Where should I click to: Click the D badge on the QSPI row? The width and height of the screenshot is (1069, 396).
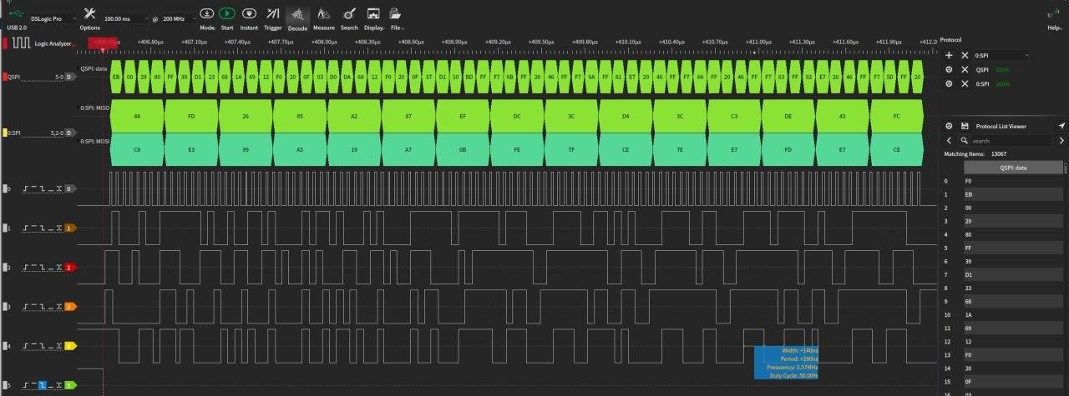point(69,77)
